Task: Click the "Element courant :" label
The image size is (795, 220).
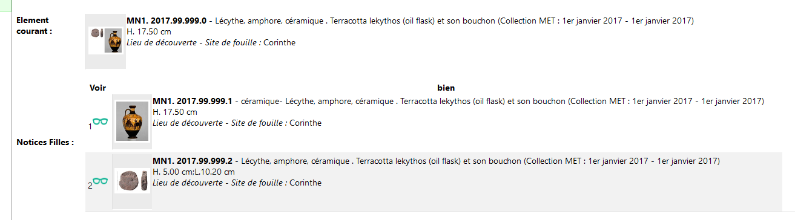Action: [35, 25]
